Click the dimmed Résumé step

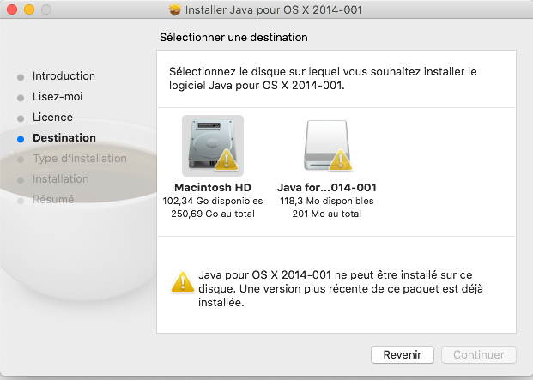[53, 199]
